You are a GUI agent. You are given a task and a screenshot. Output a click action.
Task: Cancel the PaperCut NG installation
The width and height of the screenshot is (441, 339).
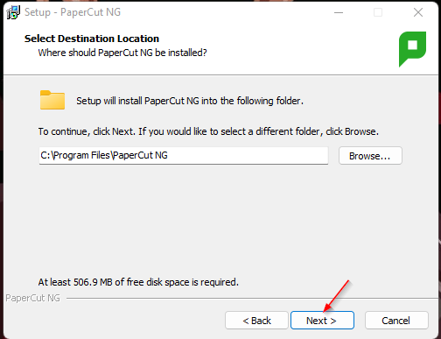[396, 321]
